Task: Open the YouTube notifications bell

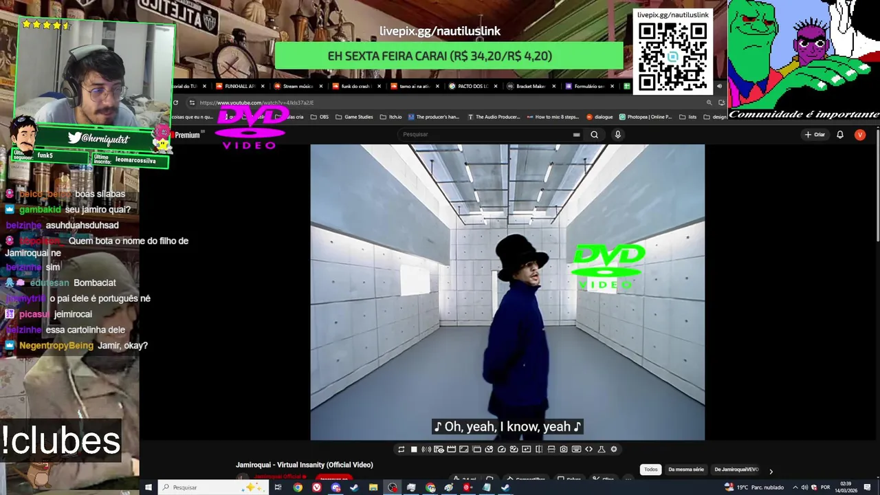Action: [840, 135]
